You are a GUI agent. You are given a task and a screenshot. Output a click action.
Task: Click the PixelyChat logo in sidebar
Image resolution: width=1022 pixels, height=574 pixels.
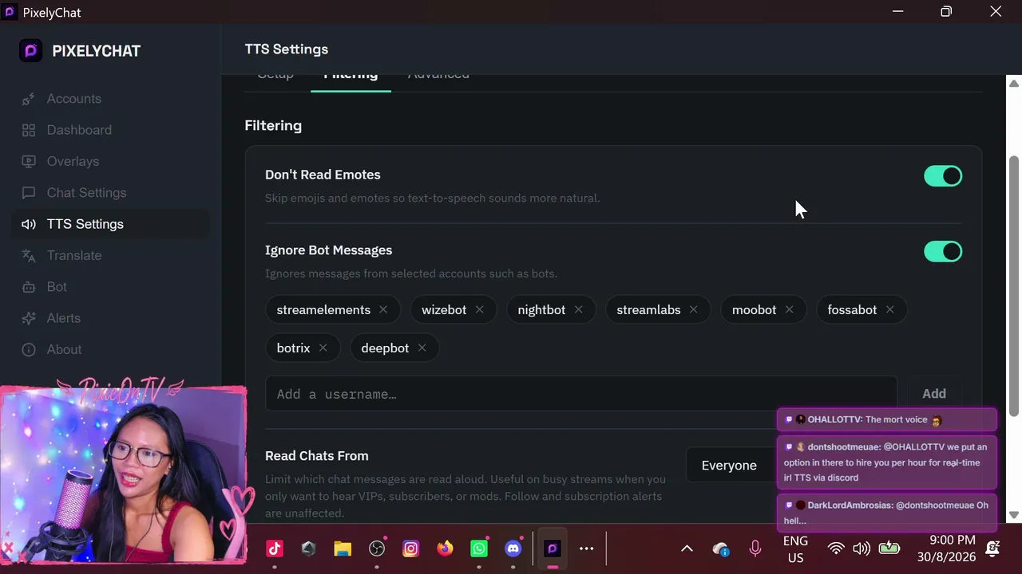pyautogui.click(x=30, y=51)
